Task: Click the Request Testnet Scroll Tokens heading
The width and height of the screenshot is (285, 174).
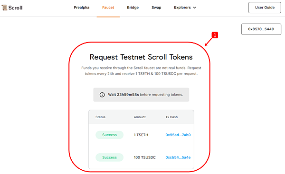Action: point(141,57)
